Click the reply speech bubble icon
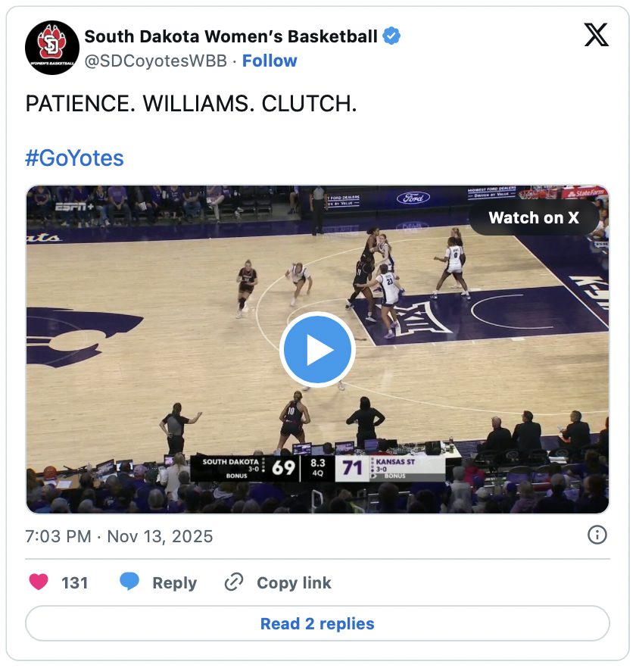The image size is (639, 671). click(x=129, y=582)
